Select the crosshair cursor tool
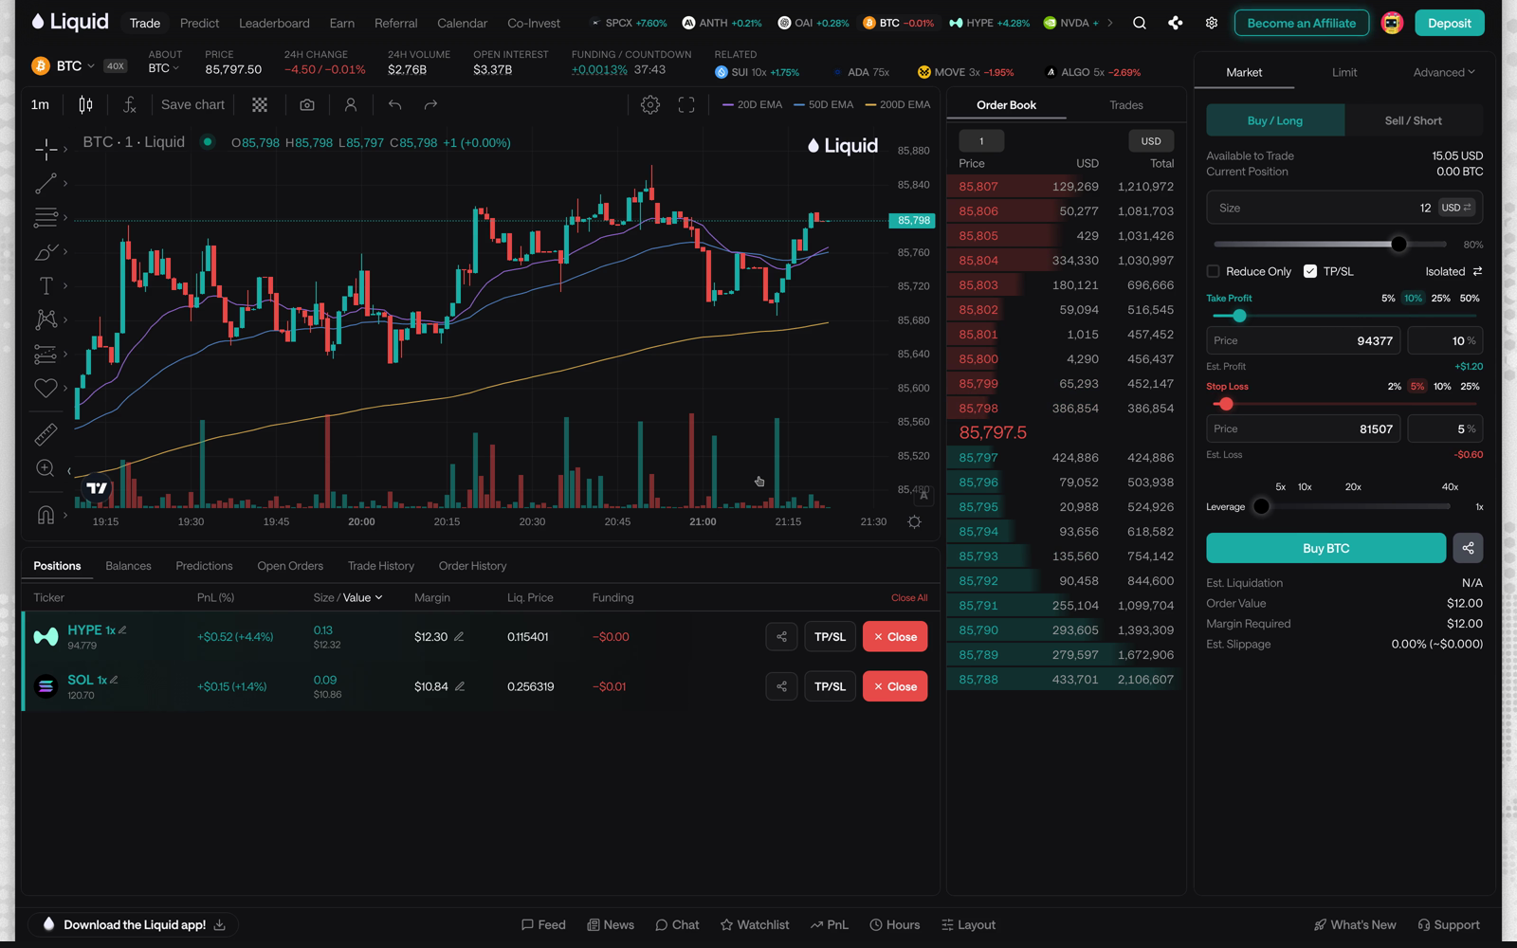 tap(46, 149)
